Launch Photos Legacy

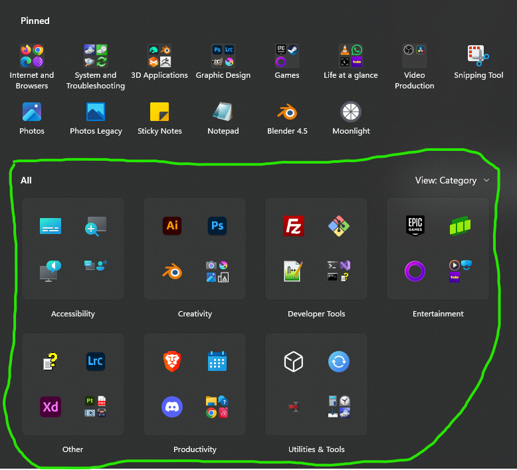(96, 112)
